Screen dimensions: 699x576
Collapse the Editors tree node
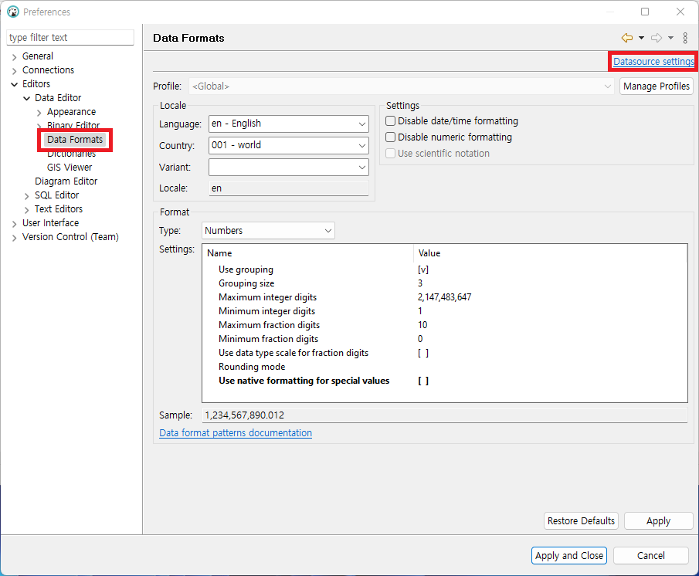point(15,84)
